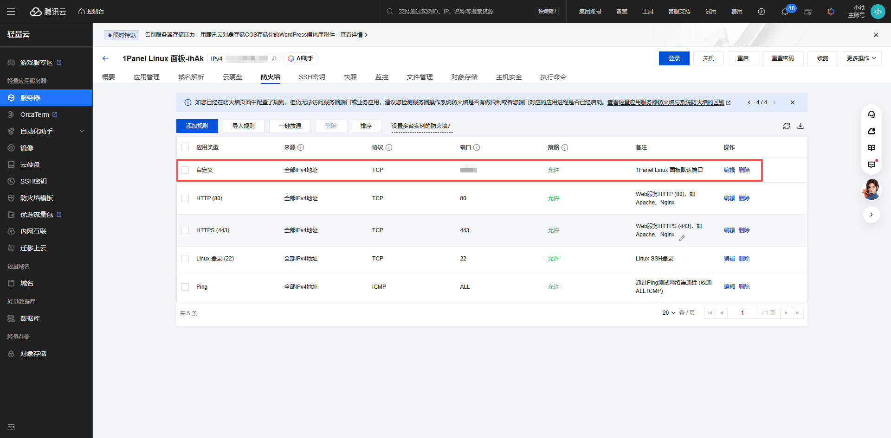The image size is (891, 438).
Task: Open the 快照 tab
Action: [x=350, y=77]
